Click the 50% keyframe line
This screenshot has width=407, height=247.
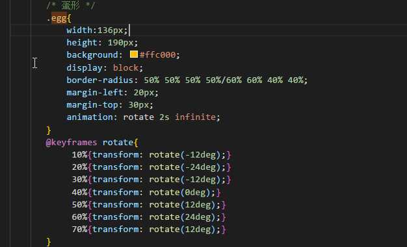[x=149, y=205]
